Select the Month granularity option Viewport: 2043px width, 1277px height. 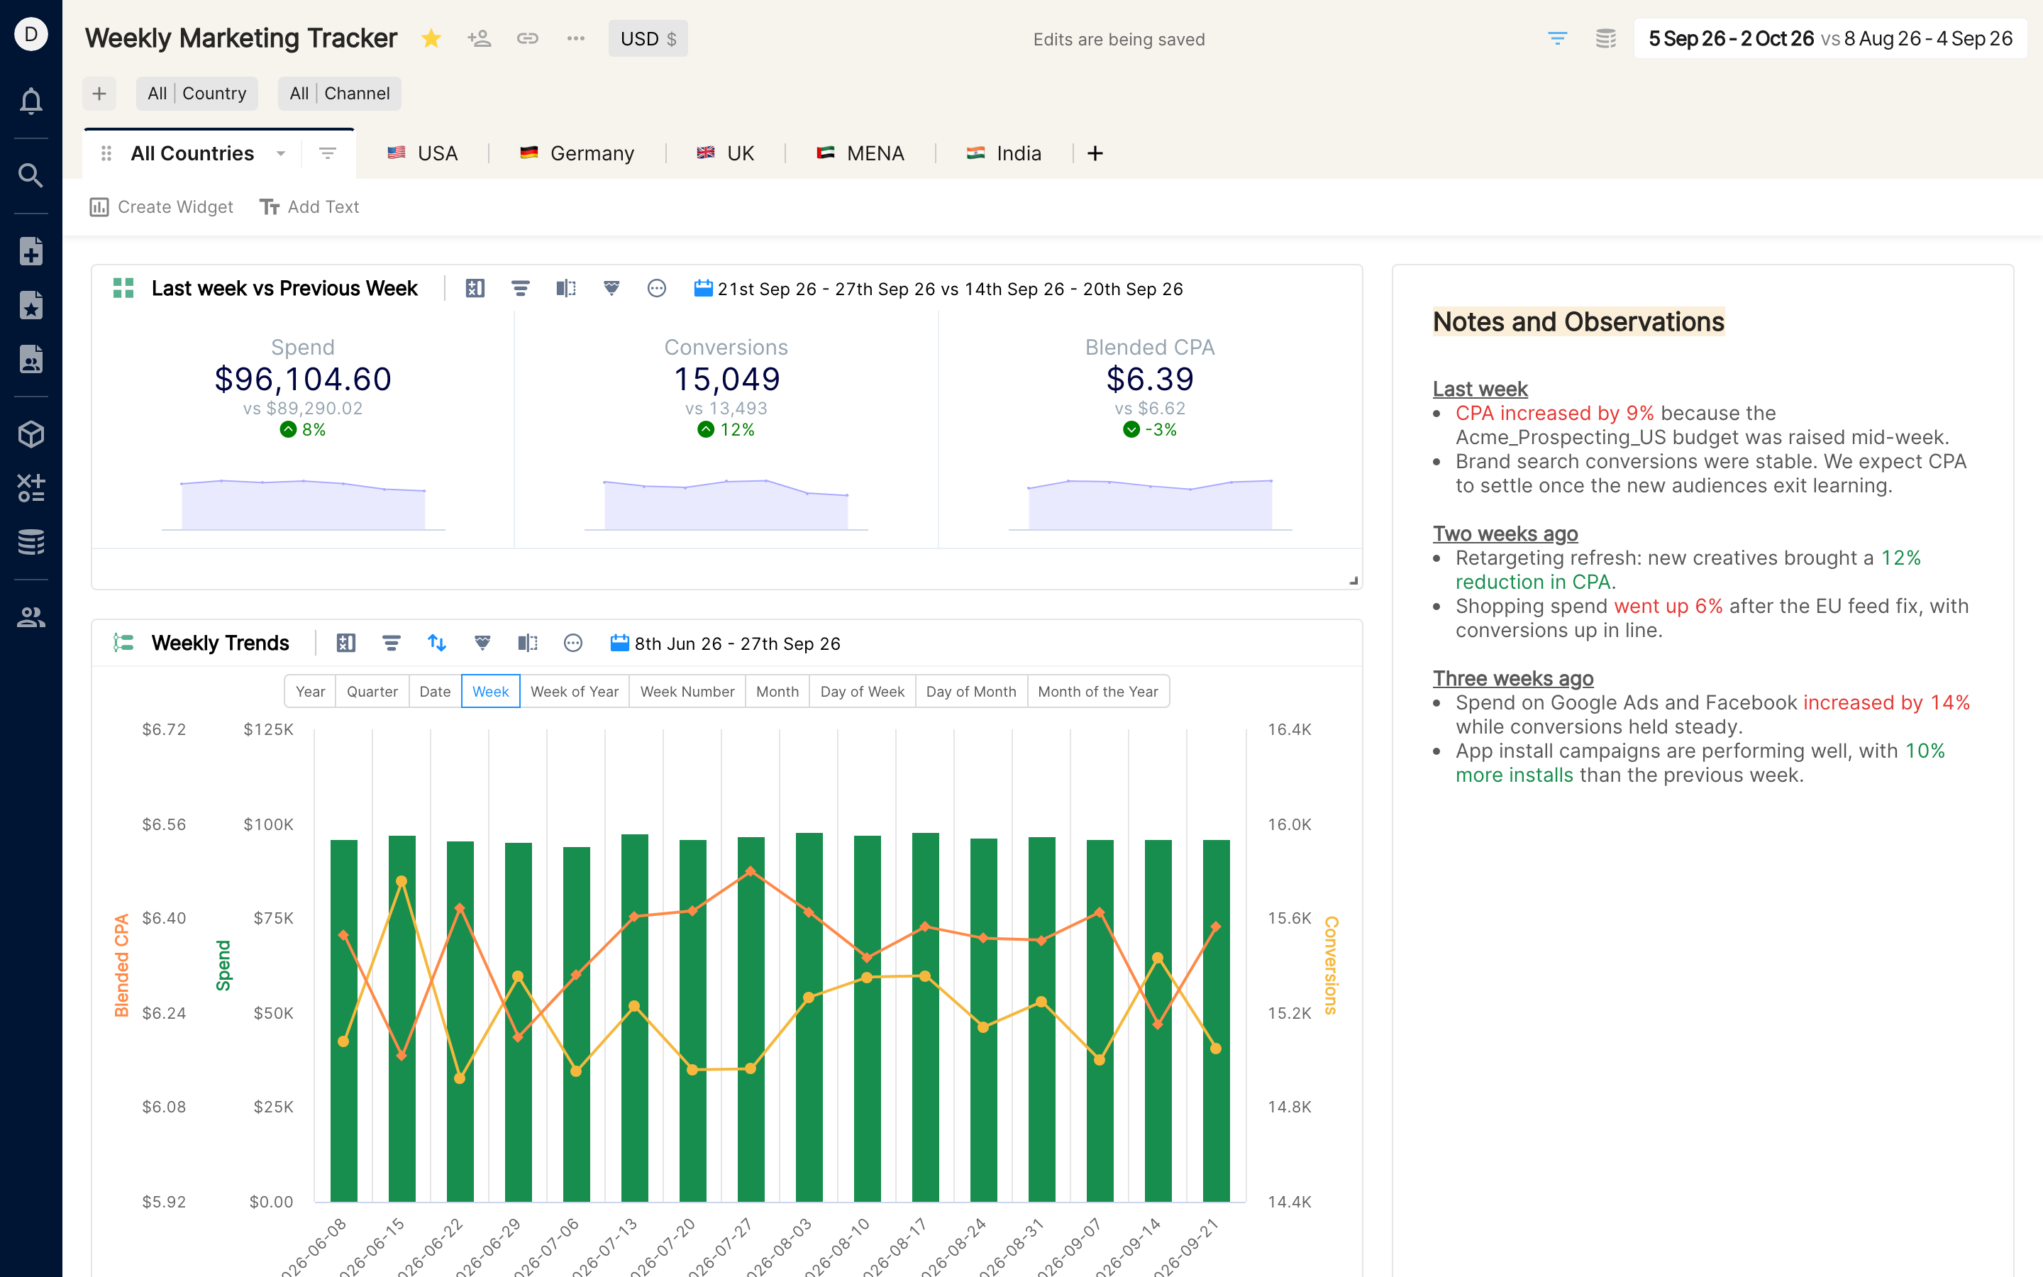(x=777, y=692)
